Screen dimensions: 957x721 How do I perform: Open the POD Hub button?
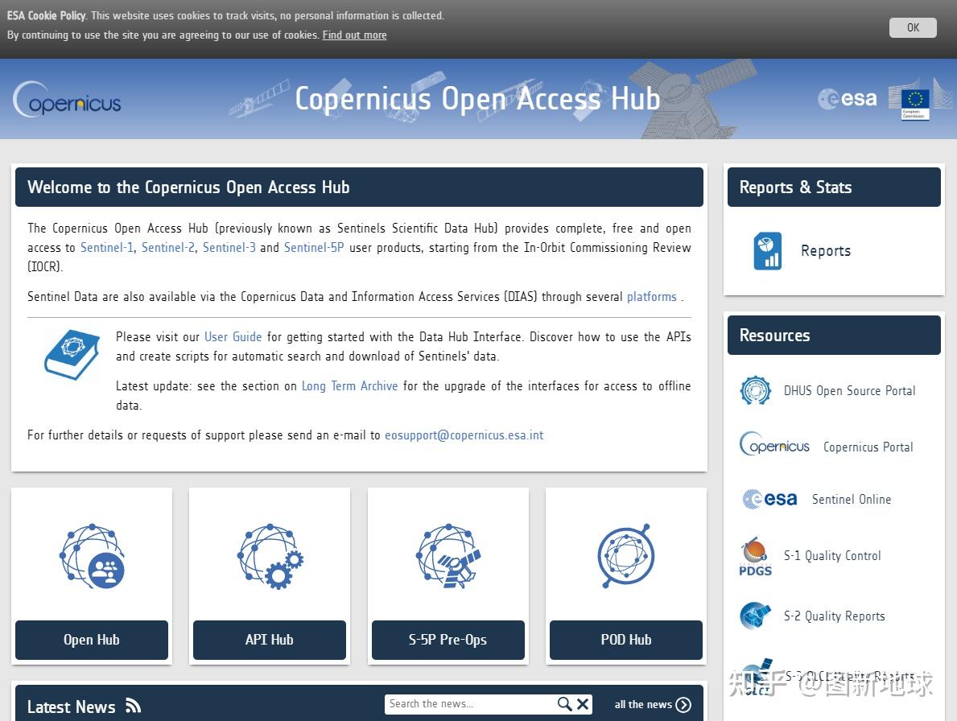pyautogui.click(x=625, y=640)
